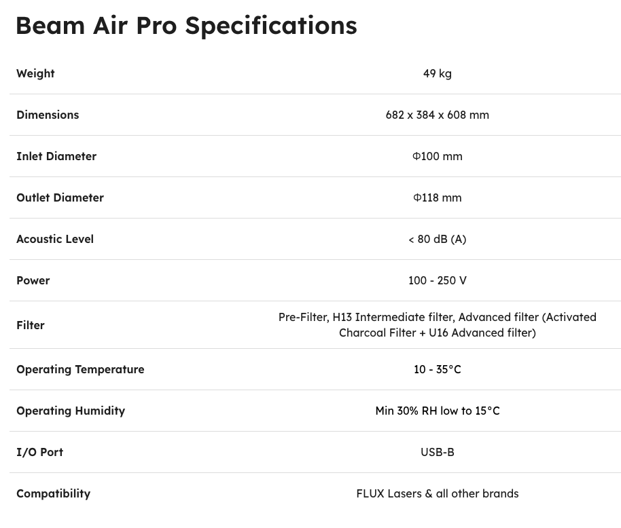Click the Power row label
Image resolution: width=621 pixels, height=528 pixels.
[x=33, y=280]
